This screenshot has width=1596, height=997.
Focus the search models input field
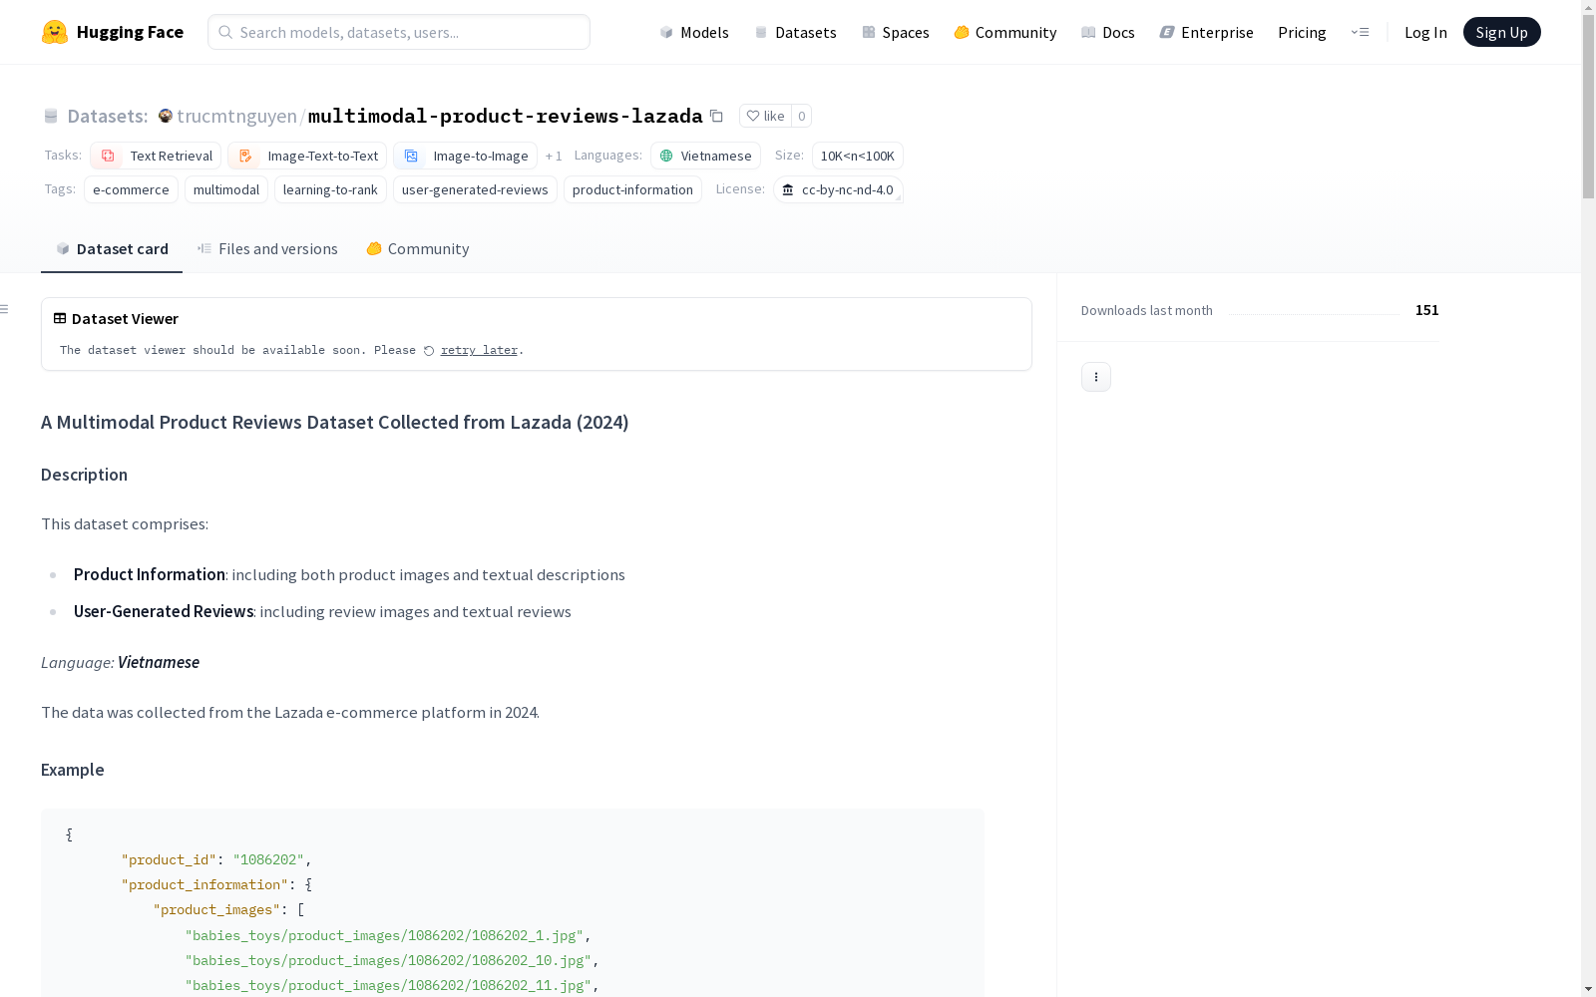click(399, 32)
